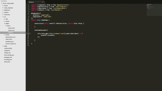The height and width of the screenshot is (91, 162).
Task: Open manifest.json file
Action: coord(10,41)
